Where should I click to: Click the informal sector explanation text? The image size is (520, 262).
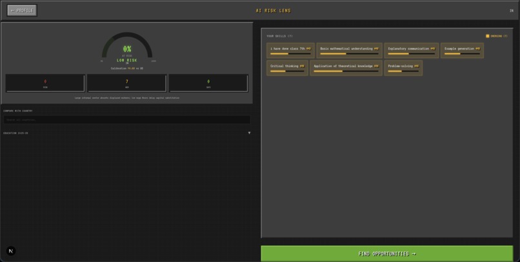pos(127,98)
